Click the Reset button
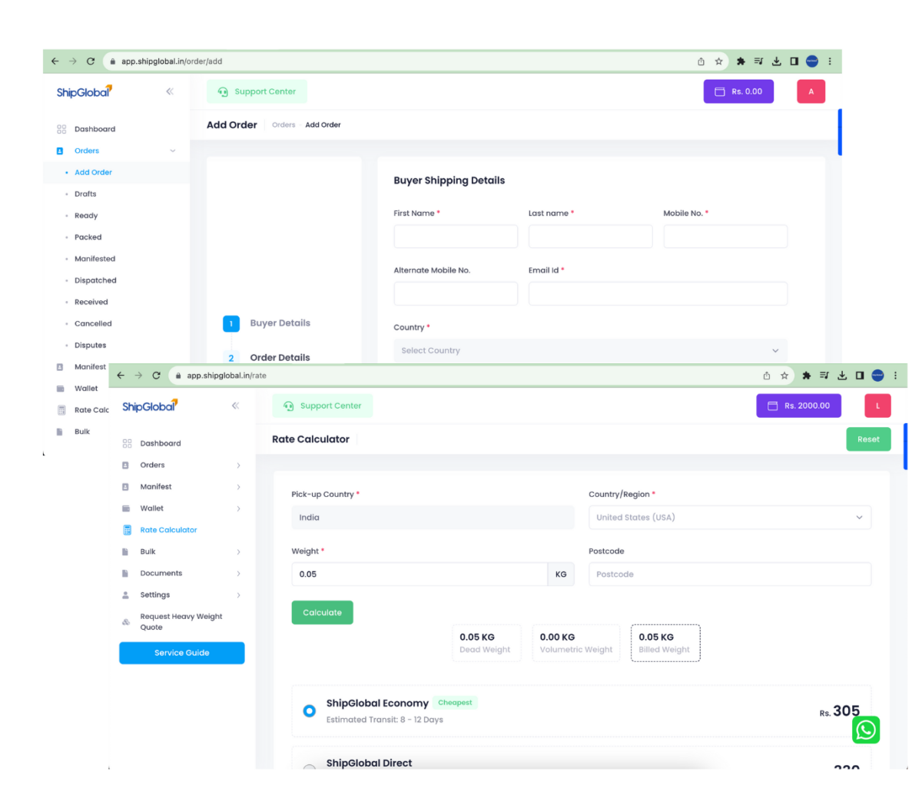This screenshot has width=922, height=798. (868, 439)
